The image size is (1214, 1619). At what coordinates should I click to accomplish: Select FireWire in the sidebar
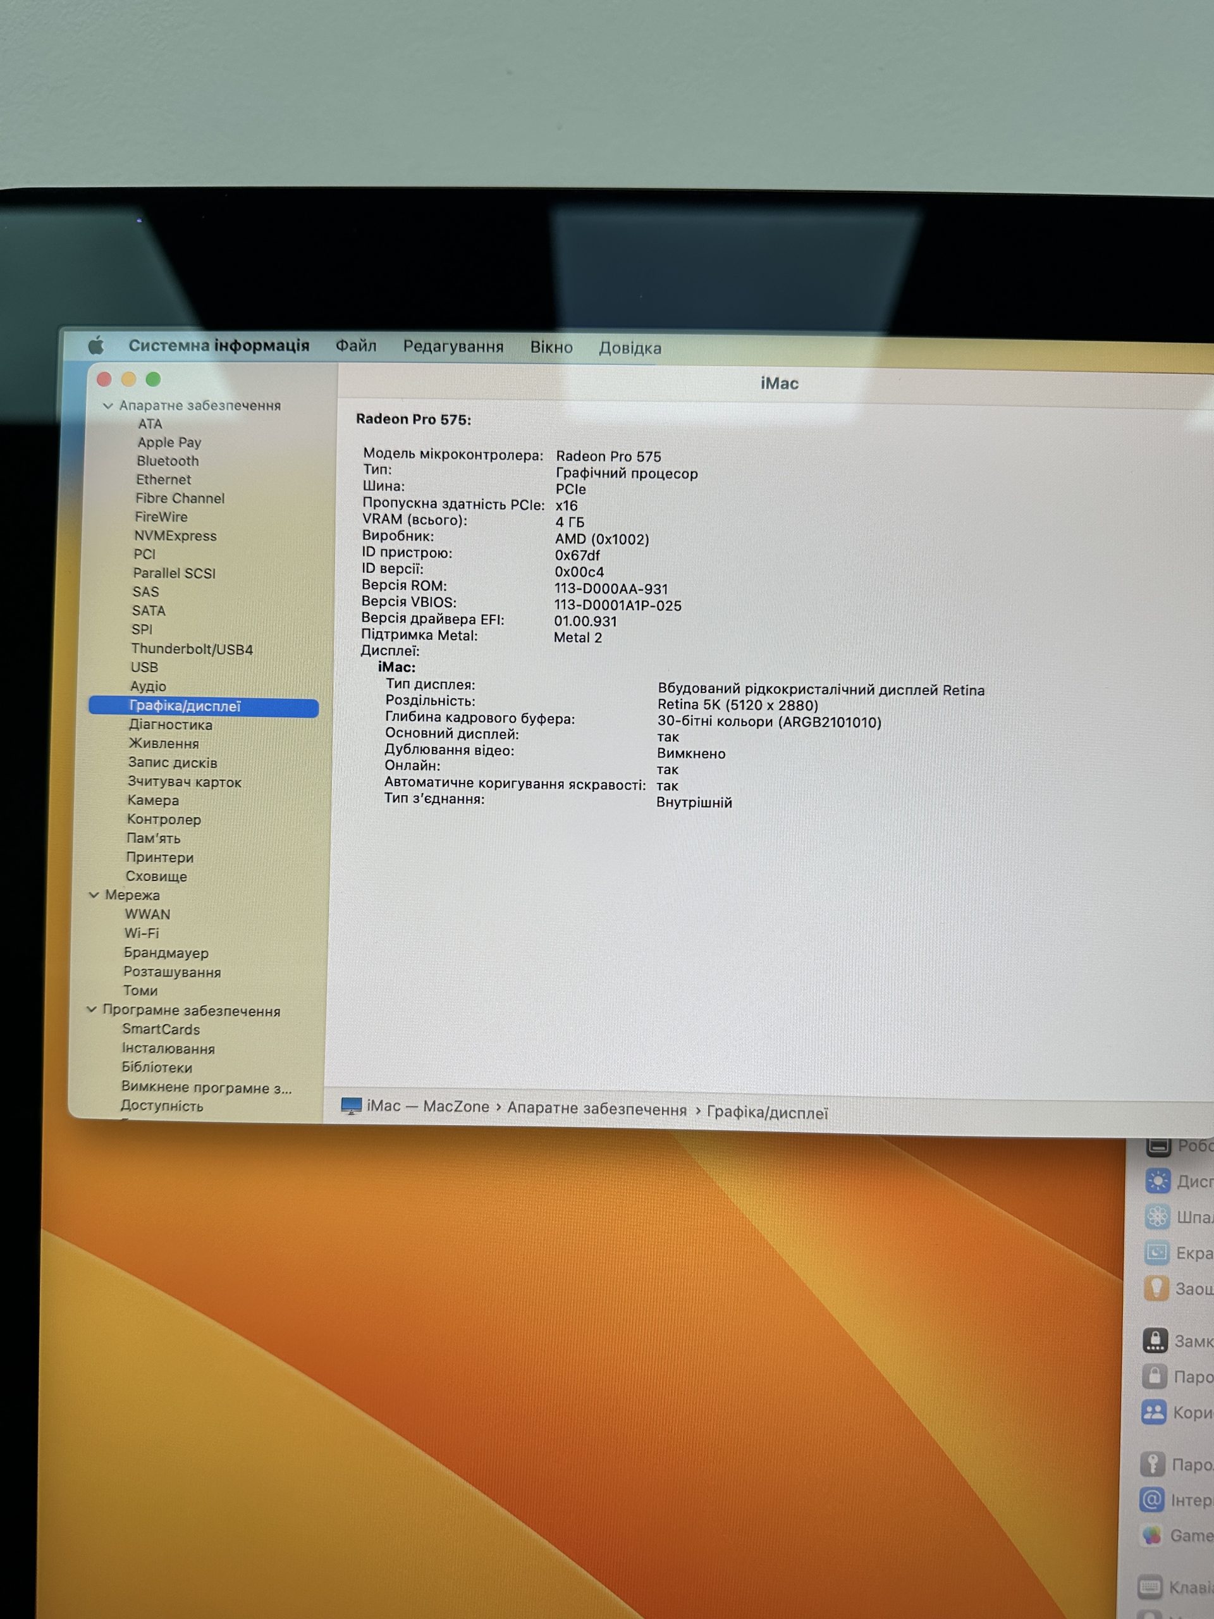(x=161, y=517)
